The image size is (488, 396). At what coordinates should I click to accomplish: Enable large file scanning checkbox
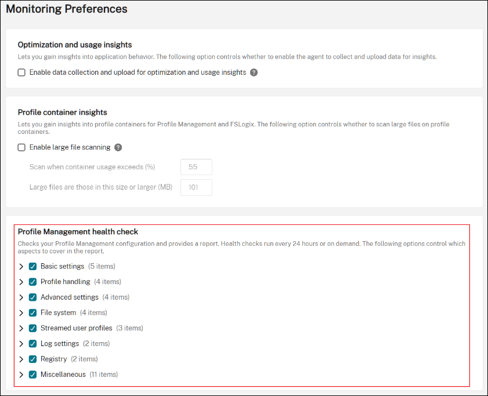click(x=21, y=147)
